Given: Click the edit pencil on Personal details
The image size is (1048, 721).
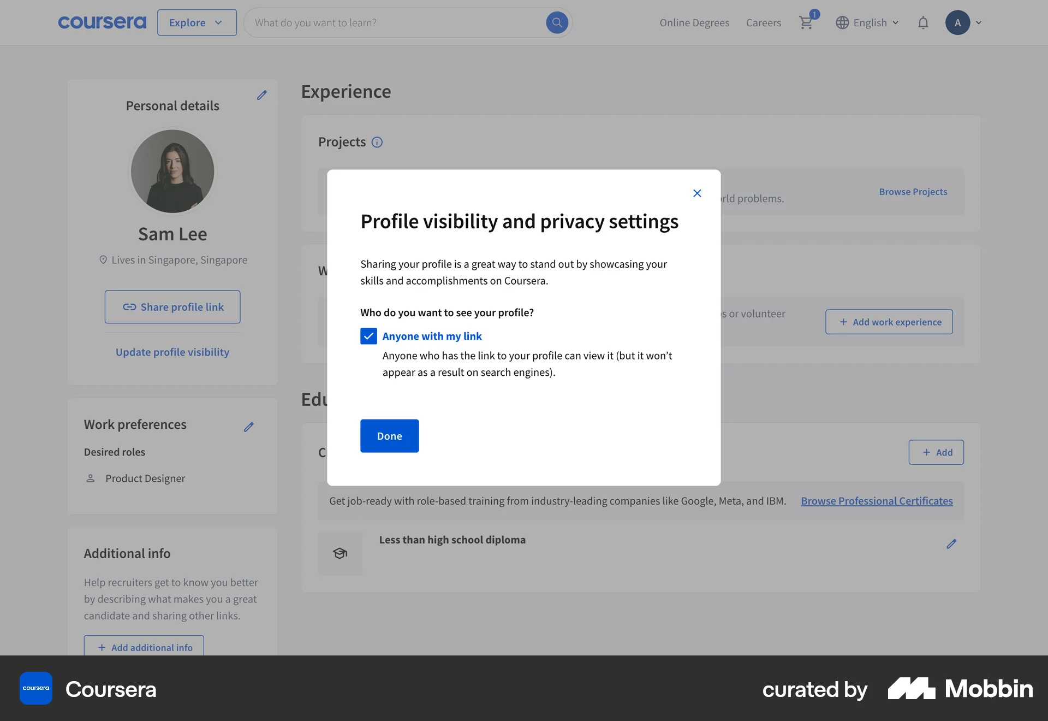Looking at the screenshot, I should tap(262, 95).
